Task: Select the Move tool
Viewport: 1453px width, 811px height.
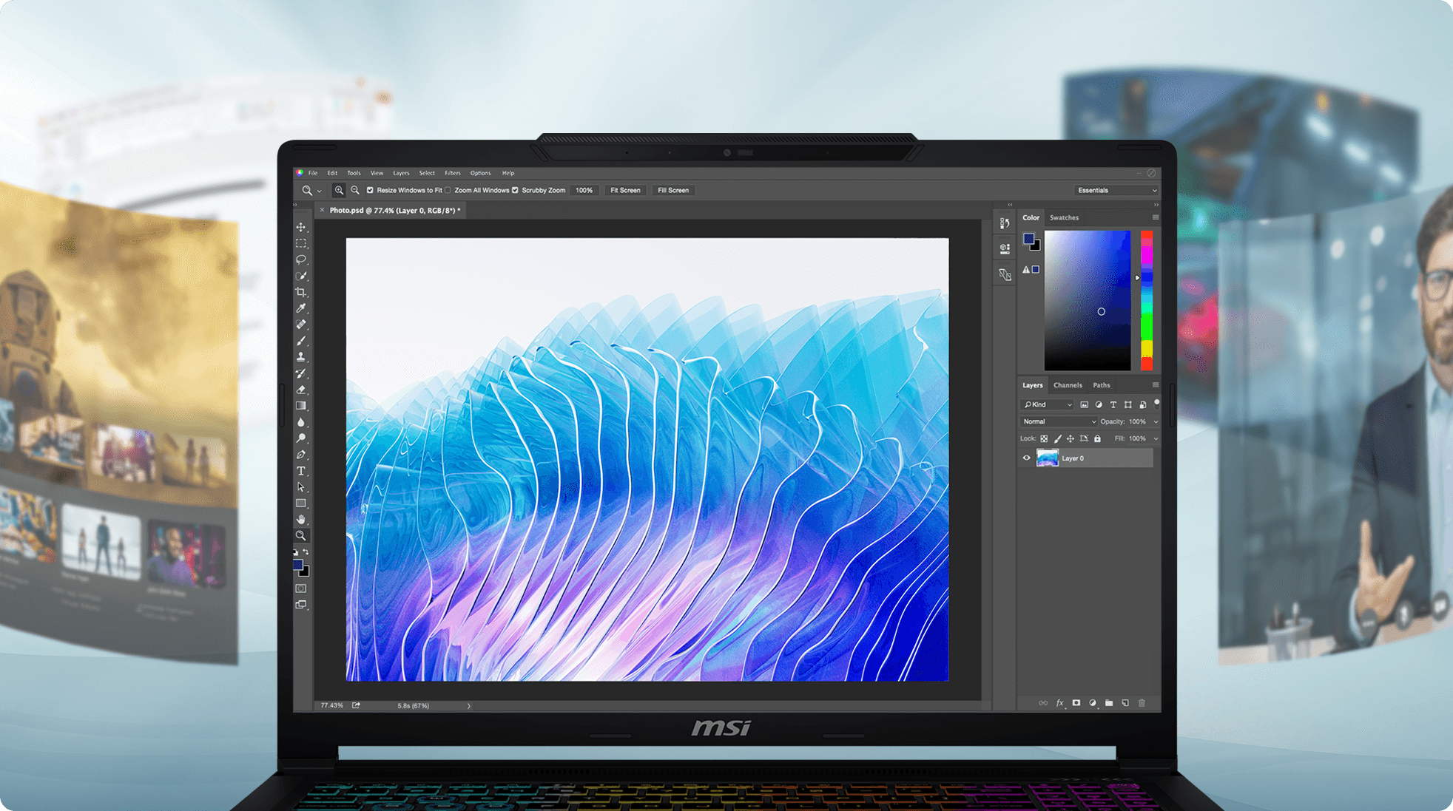Action: coord(301,227)
